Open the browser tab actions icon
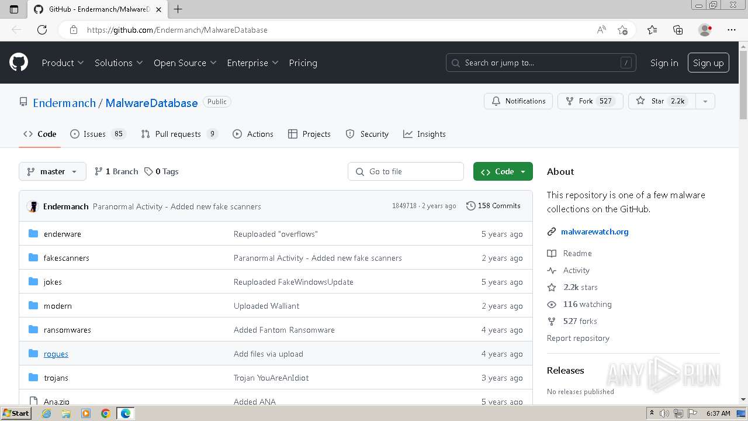Viewport: 748px width, 421px height. tap(14, 9)
